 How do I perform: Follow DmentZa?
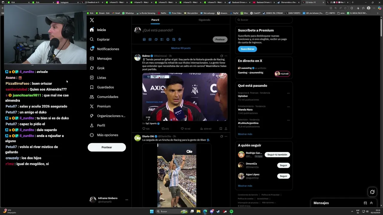click(x=283, y=165)
